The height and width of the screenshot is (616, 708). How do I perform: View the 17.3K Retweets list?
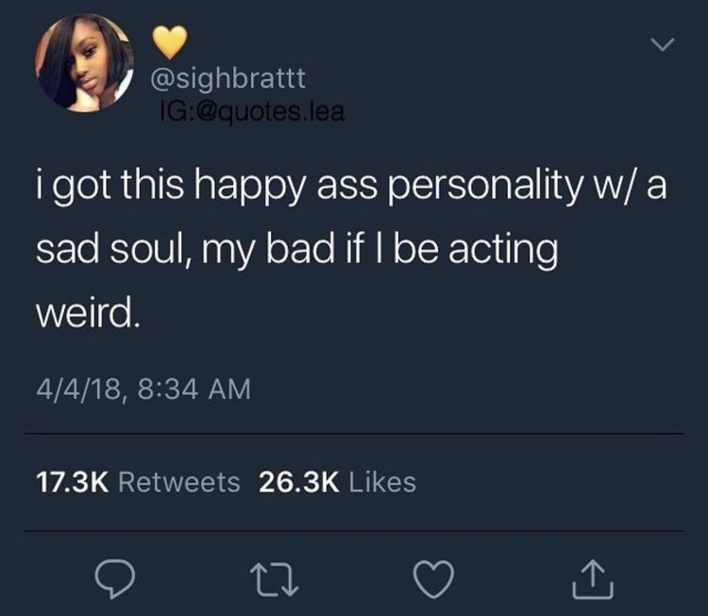[x=138, y=482]
